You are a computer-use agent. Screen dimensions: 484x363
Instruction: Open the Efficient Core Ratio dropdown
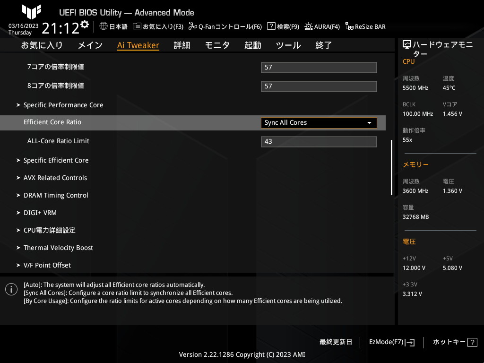click(x=319, y=123)
